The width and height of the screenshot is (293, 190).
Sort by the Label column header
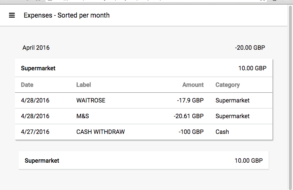(83, 85)
